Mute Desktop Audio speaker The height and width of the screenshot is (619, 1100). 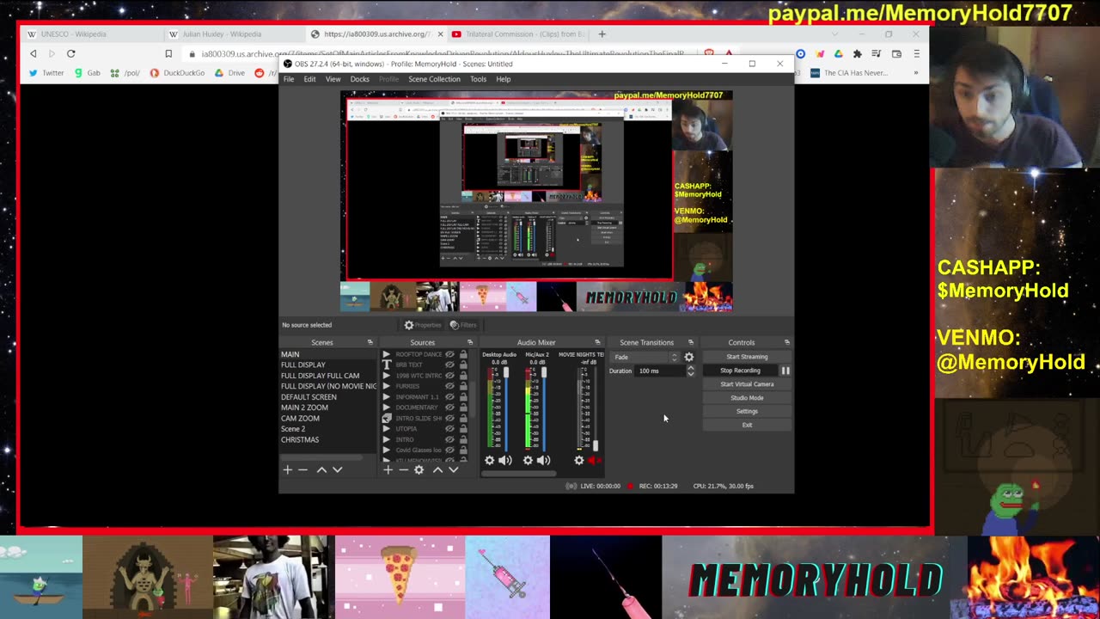[505, 461]
